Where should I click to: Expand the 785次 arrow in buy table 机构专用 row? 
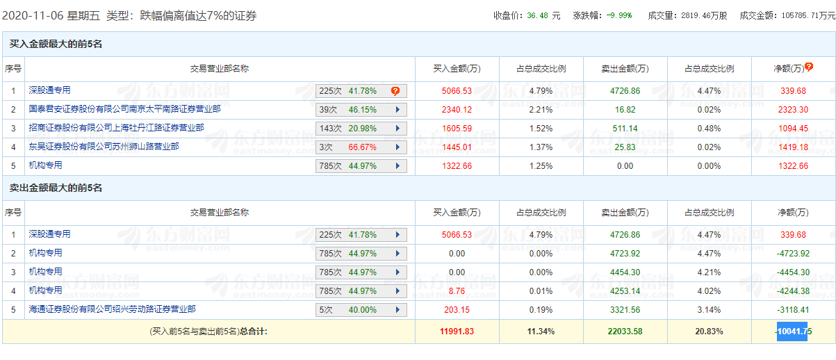[x=397, y=166]
